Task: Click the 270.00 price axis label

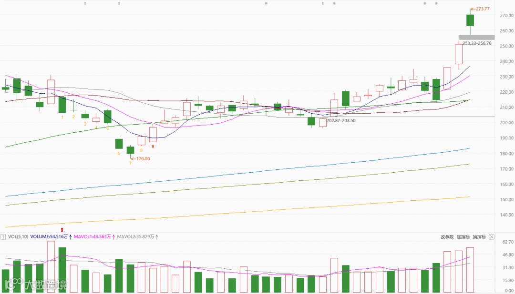Action: pyautogui.click(x=506, y=15)
